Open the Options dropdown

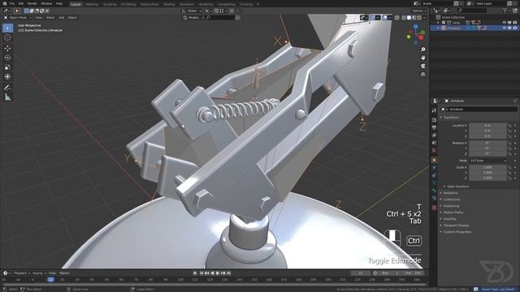click(419, 11)
